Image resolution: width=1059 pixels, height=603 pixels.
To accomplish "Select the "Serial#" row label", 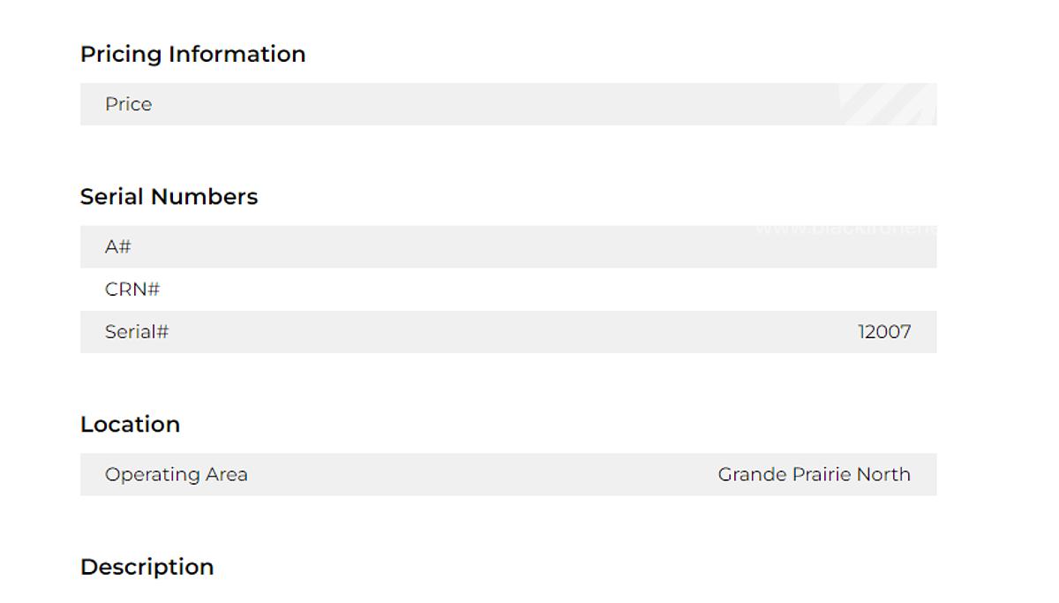I will [x=137, y=332].
